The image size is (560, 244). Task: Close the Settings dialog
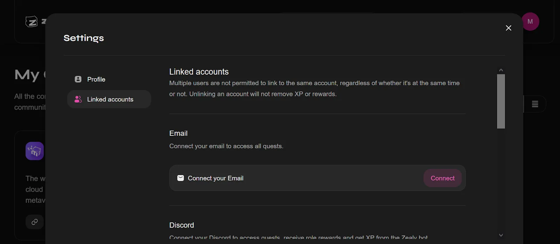point(509,28)
